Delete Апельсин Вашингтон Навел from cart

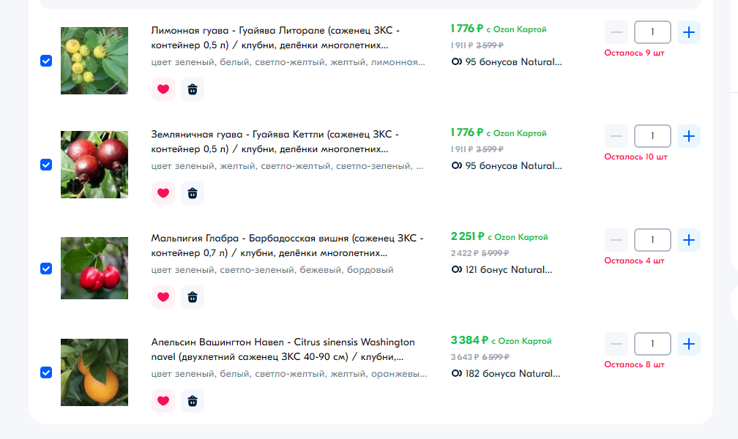[x=193, y=401]
